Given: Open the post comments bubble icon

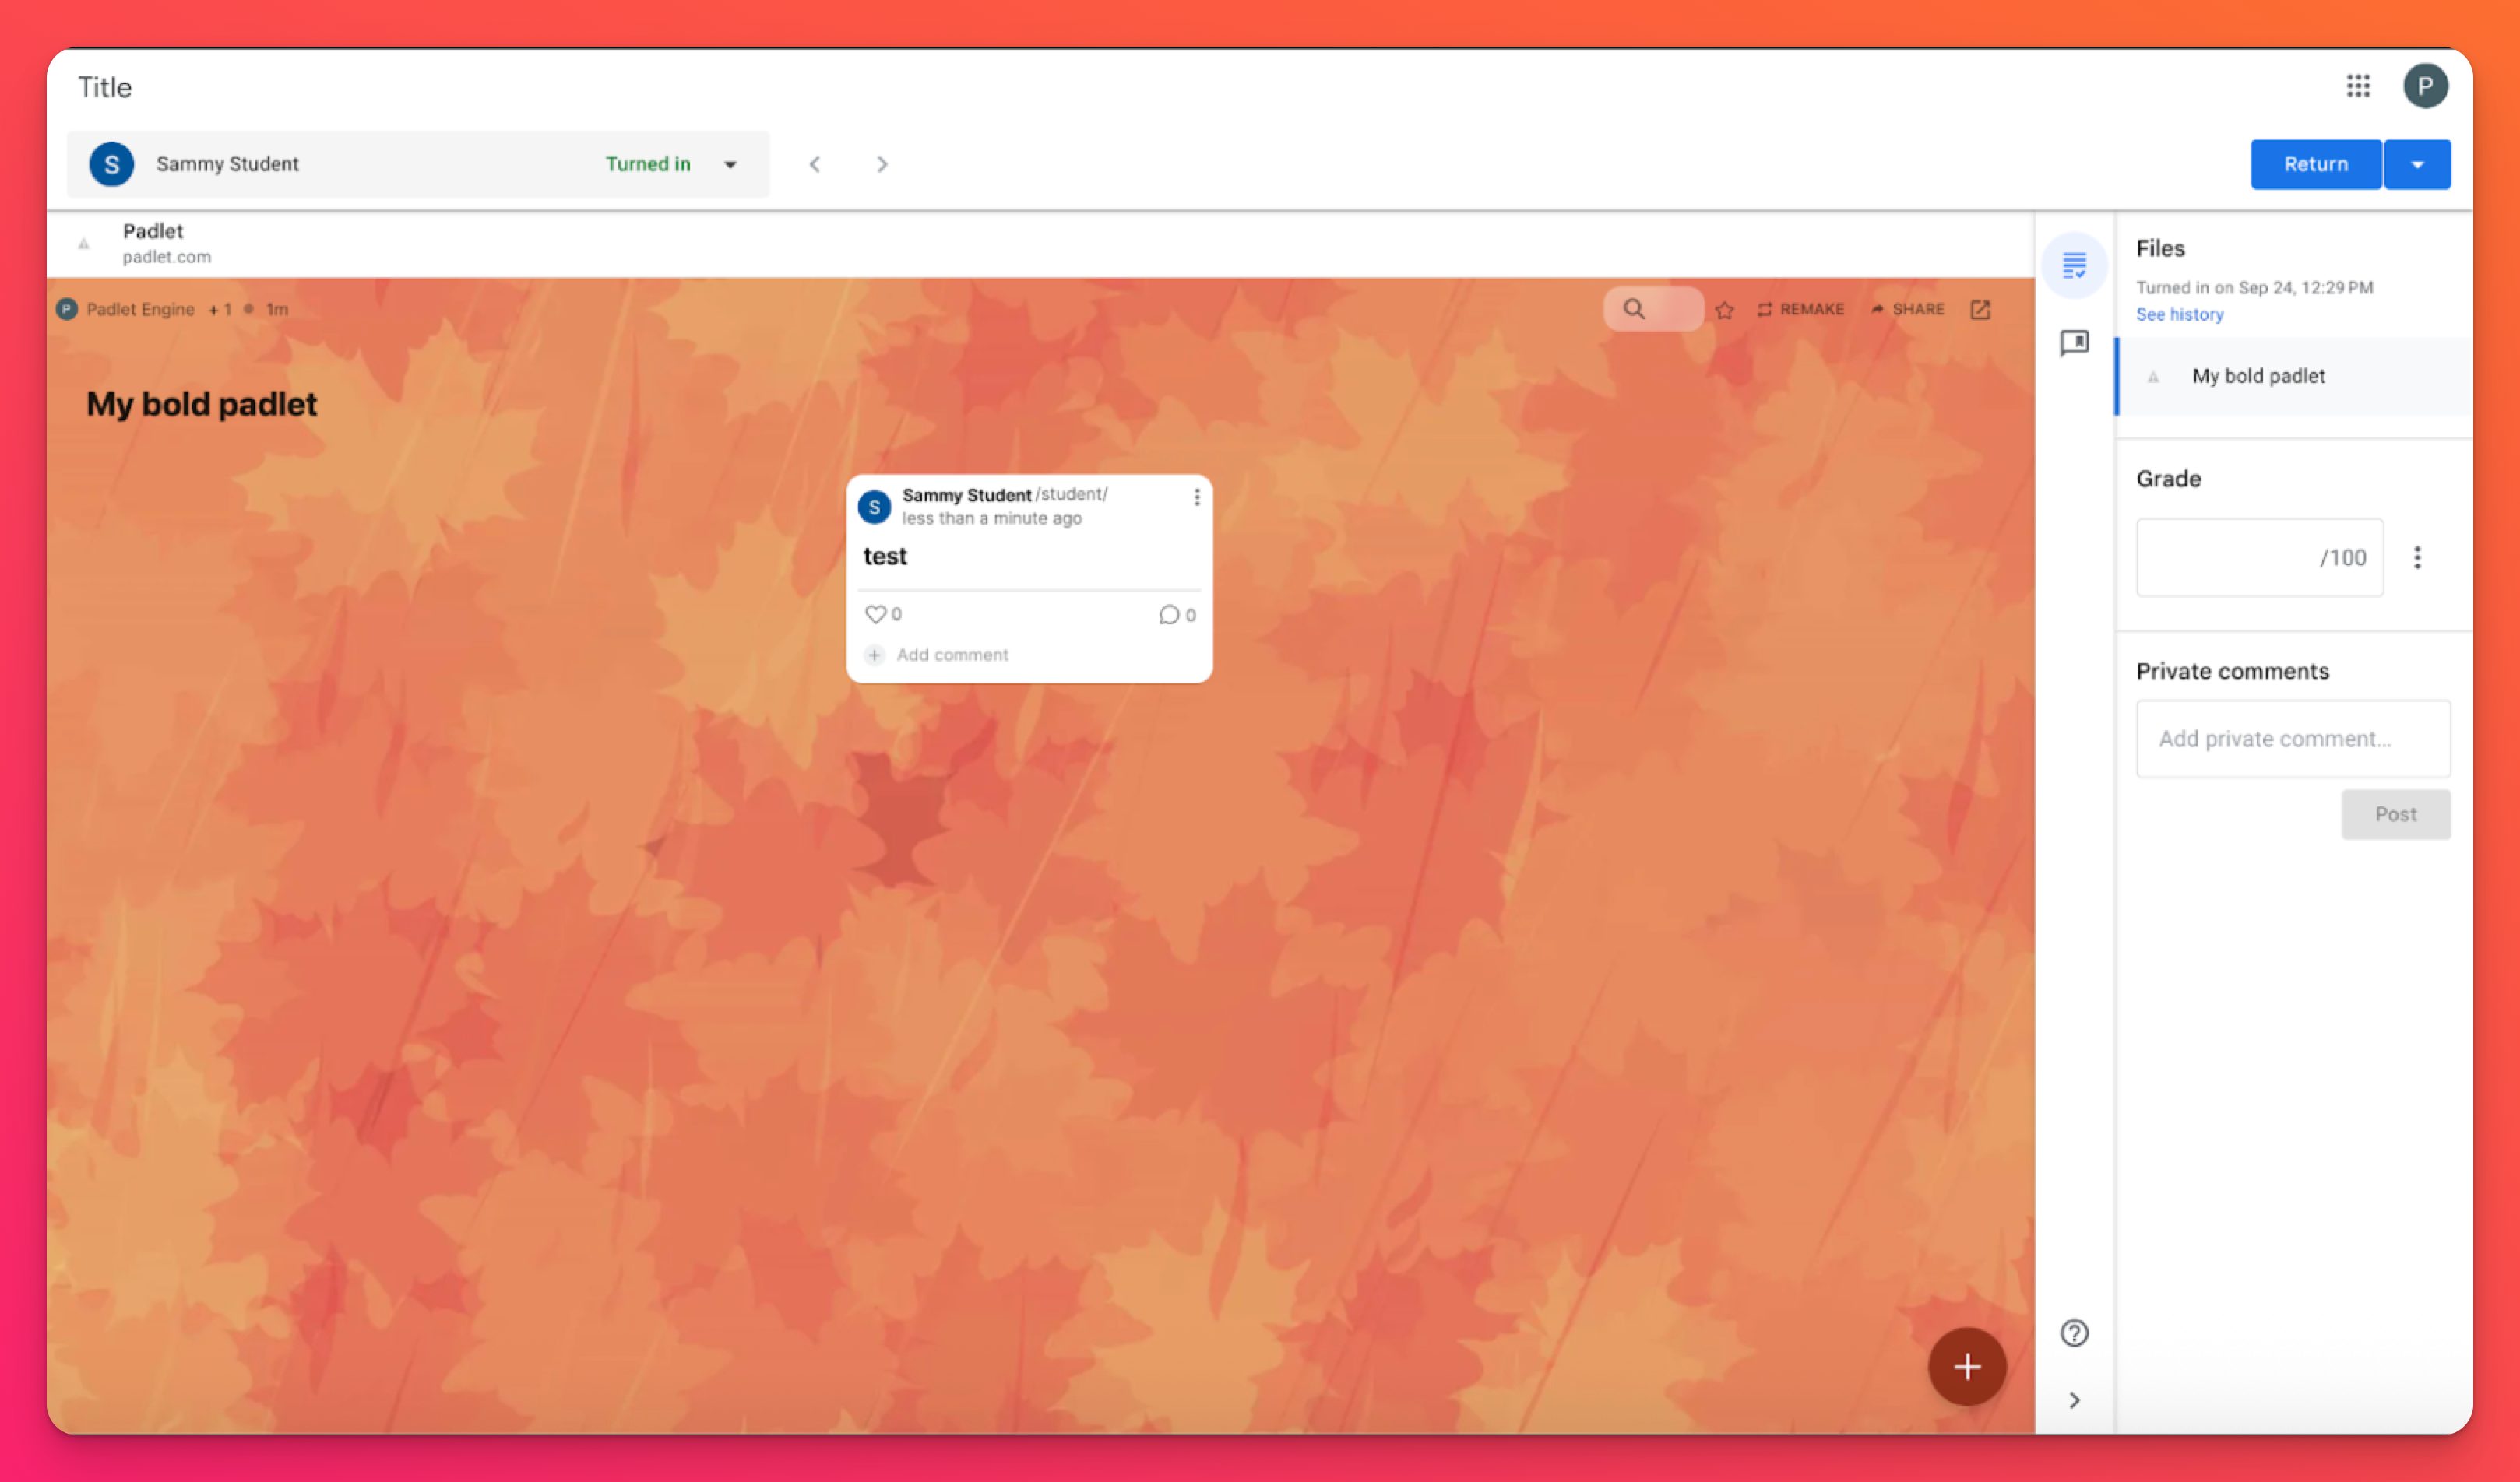Looking at the screenshot, I should tap(1168, 615).
